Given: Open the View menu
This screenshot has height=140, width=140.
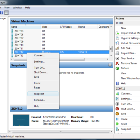Looking at the screenshot, I should 7,8.
